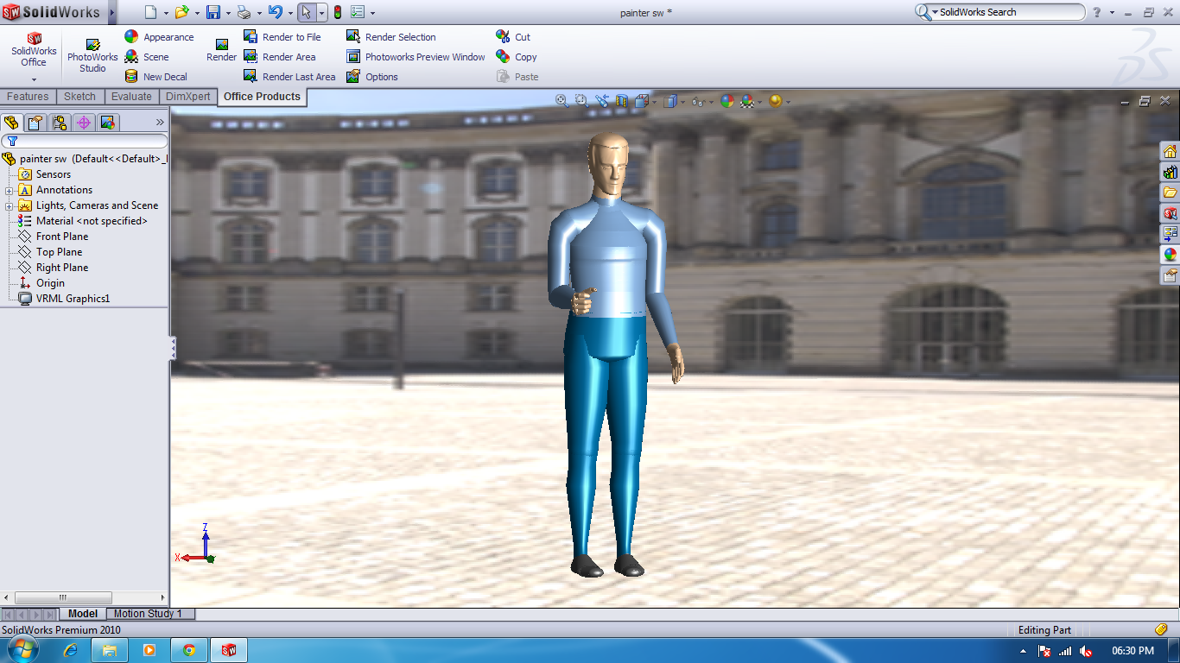Expand Lights, Cameras and Scene node
This screenshot has height=663, width=1180.
[x=10, y=205]
